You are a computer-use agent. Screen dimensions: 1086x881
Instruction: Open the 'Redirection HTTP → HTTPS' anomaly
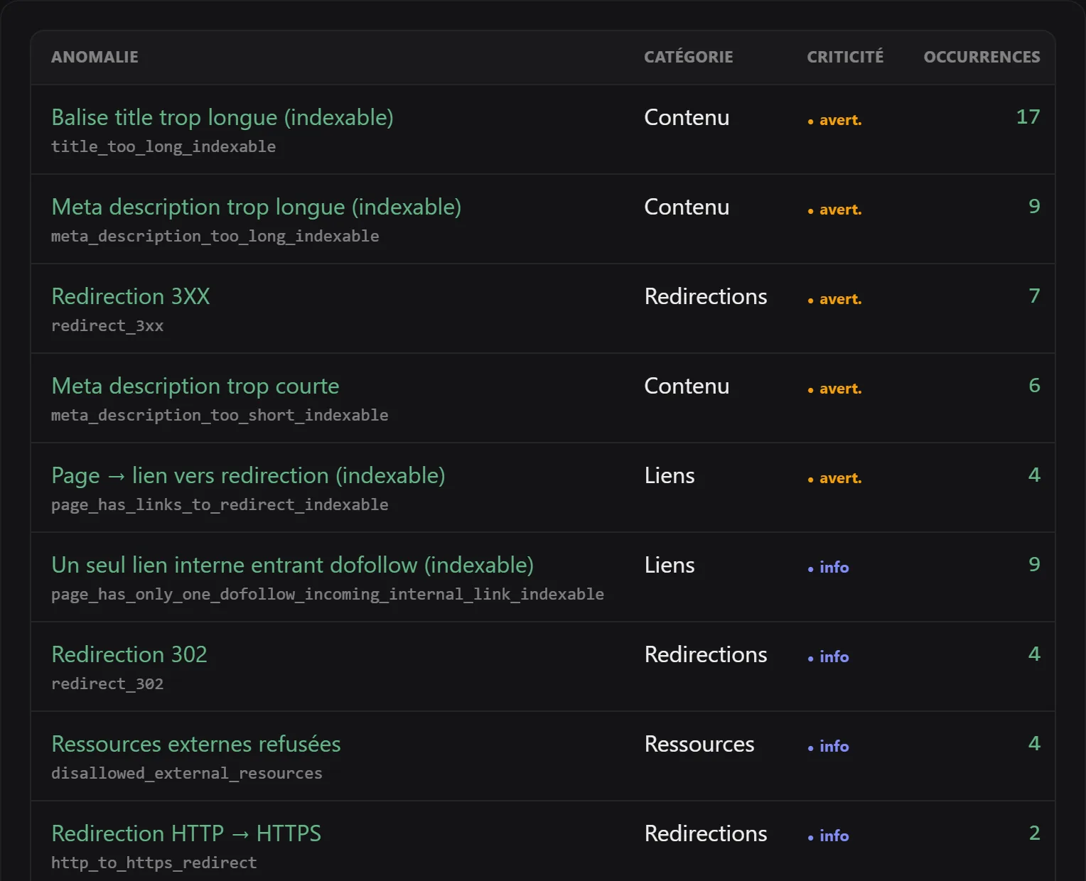(186, 834)
